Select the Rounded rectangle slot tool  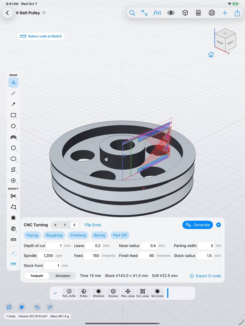point(13,159)
